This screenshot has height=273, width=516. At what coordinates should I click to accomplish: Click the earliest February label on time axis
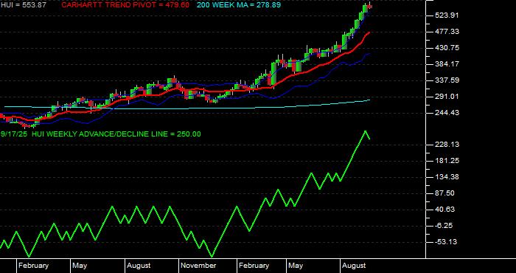tap(33, 266)
